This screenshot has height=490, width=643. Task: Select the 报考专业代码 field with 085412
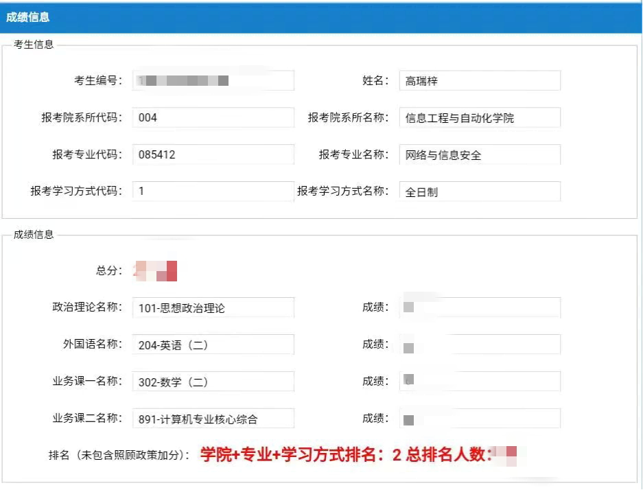(213, 154)
